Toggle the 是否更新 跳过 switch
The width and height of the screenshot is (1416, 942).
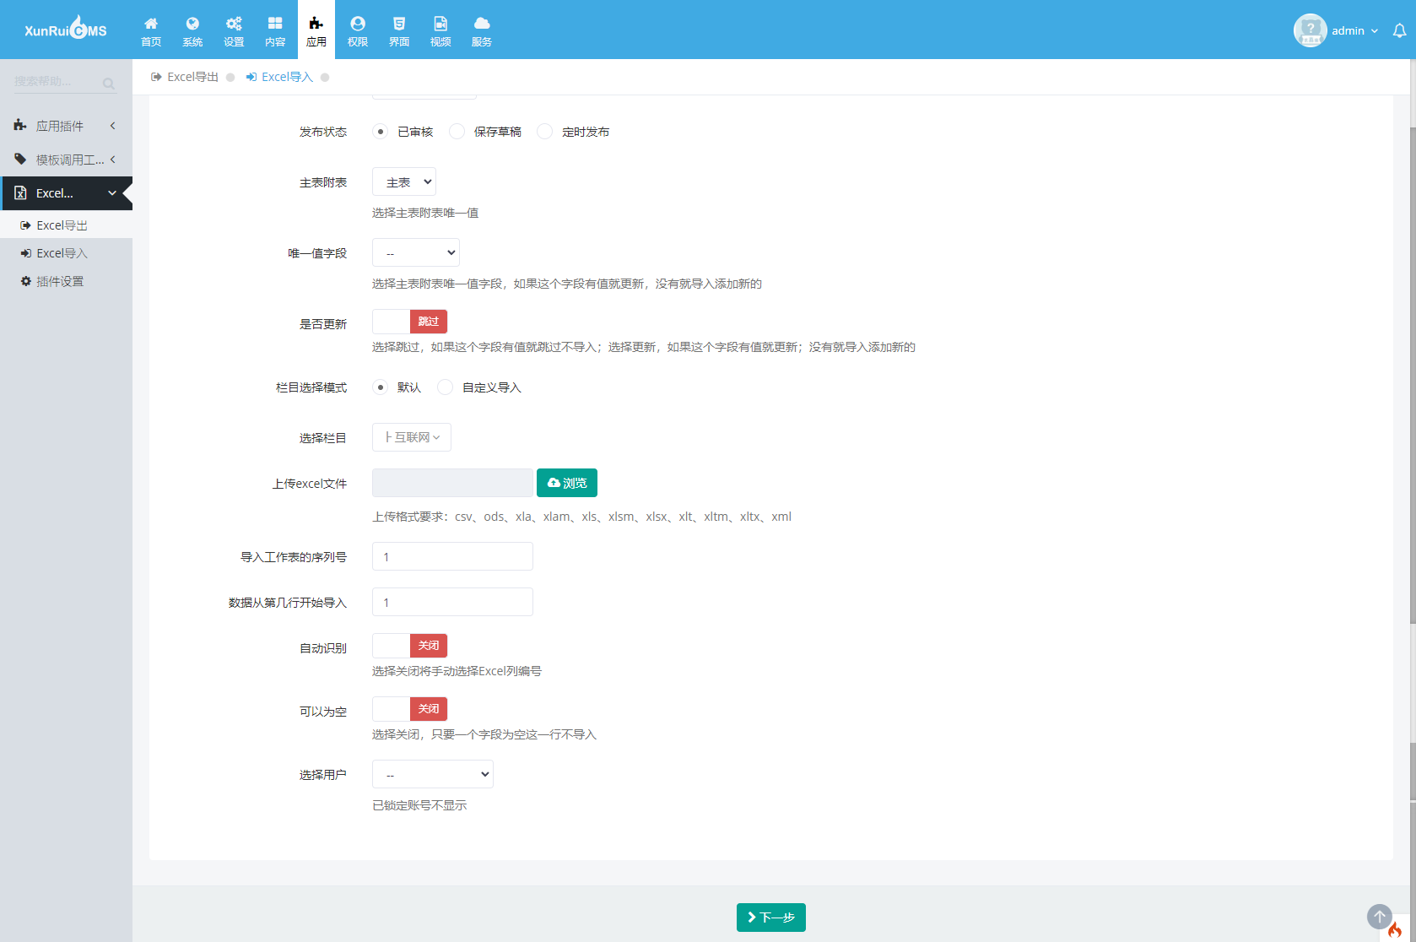click(409, 322)
